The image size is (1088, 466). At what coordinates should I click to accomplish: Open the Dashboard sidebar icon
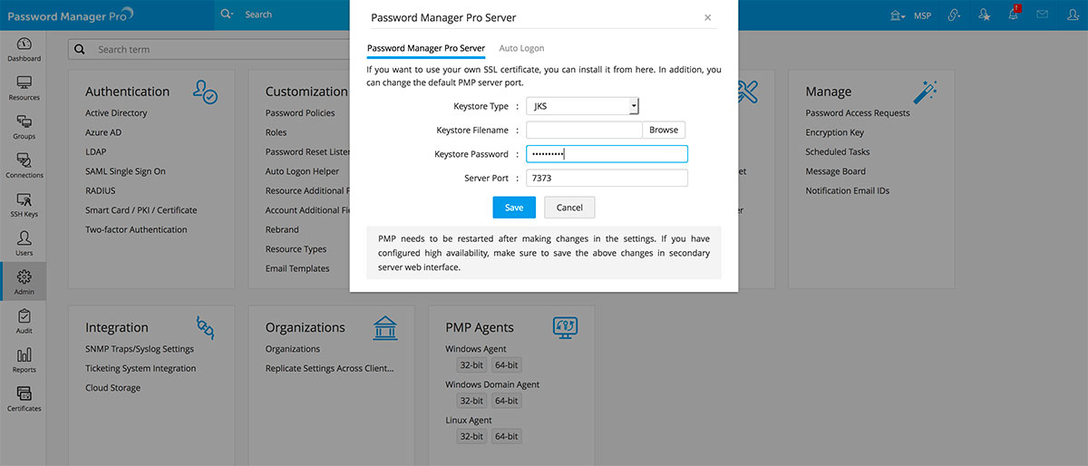click(24, 50)
